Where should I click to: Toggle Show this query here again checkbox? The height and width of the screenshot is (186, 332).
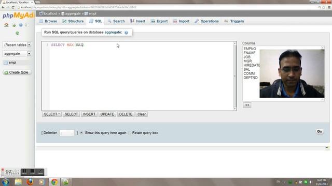click(x=81, y=133)
